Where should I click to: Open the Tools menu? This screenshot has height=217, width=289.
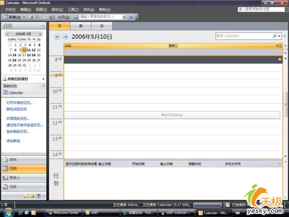73,9
